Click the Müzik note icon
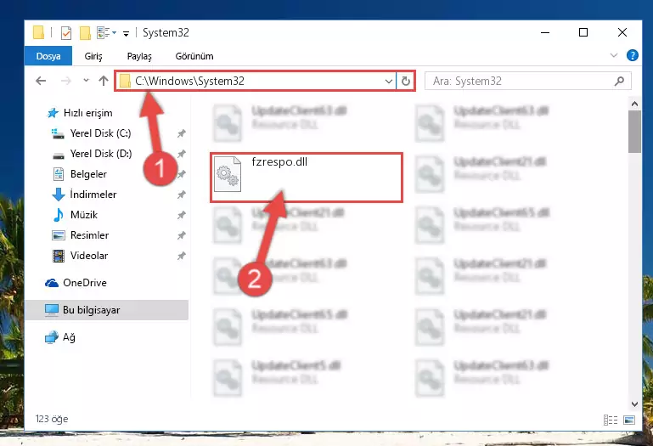This screenshot has height=446, width=653. coord(59,215)
